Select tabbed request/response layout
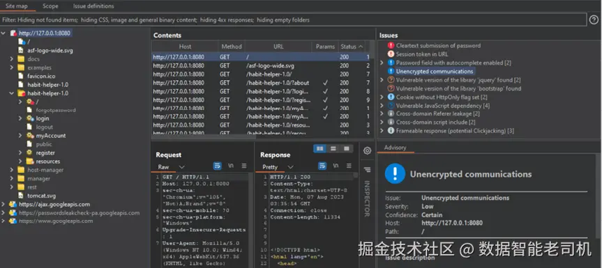602x268 pixels. pos(347,148)
